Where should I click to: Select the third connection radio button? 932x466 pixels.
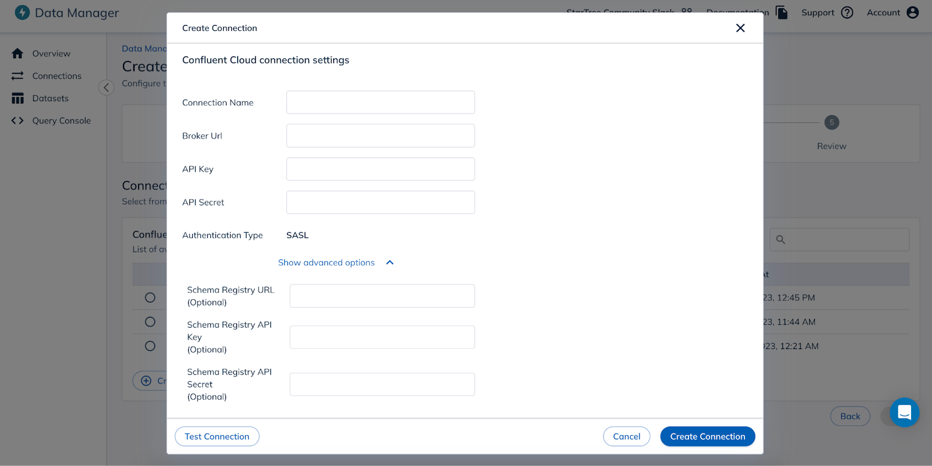[150, 346]
